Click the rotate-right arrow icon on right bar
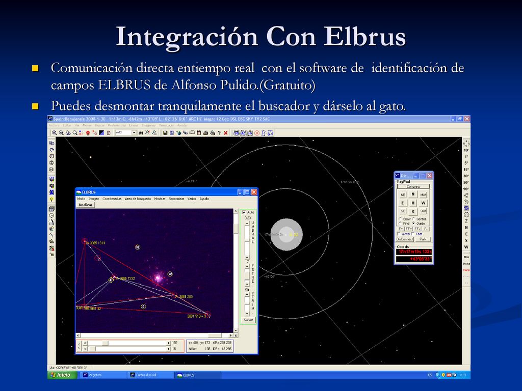The width and height of the screenshot is (522, 391). pos(466,202)
